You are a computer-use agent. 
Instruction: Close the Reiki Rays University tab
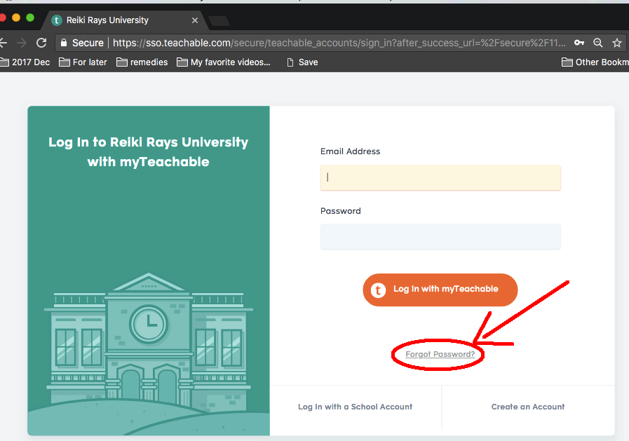[x=195, y=20]
